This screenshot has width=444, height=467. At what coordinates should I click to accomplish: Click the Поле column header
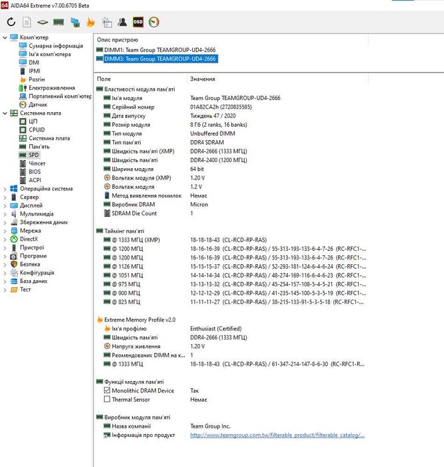[x=103, y=79]
